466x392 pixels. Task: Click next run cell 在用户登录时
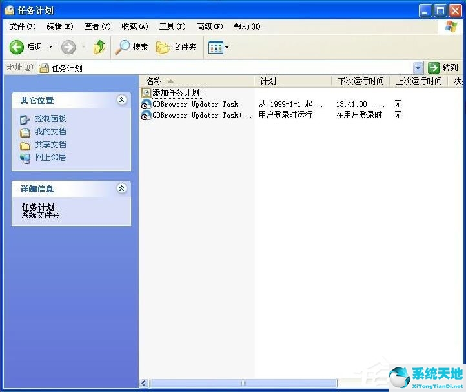coord(359,115)
